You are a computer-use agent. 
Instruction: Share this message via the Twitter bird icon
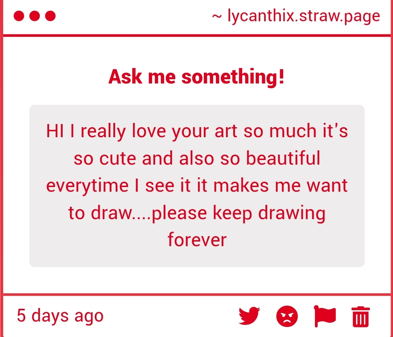249,317
